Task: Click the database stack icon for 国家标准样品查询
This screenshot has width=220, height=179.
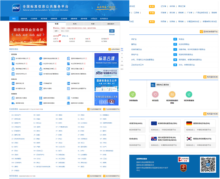Action: [41, 103]
